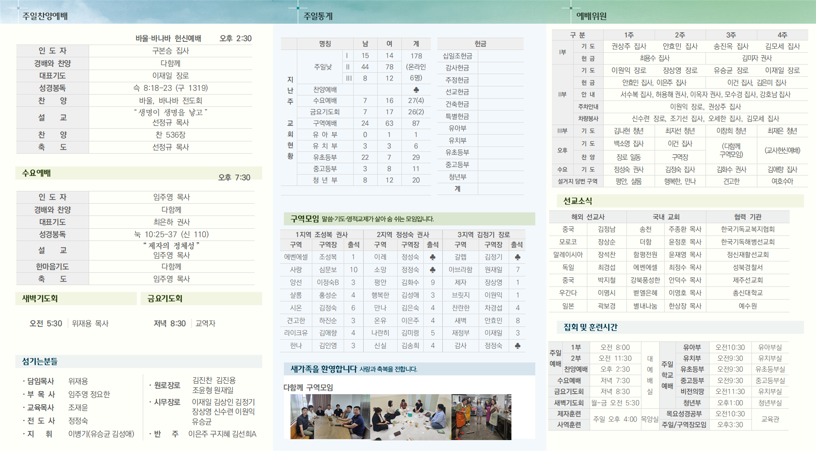Click the 새가족을 환영합니다 banner
816x451 pixels.
tap(410, 369)
